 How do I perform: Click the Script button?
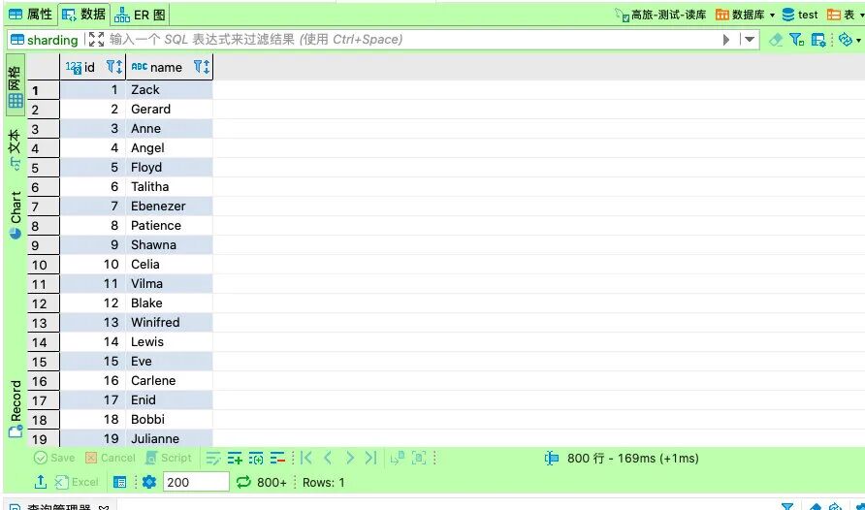pyautogui.click(x=168, y=458)
